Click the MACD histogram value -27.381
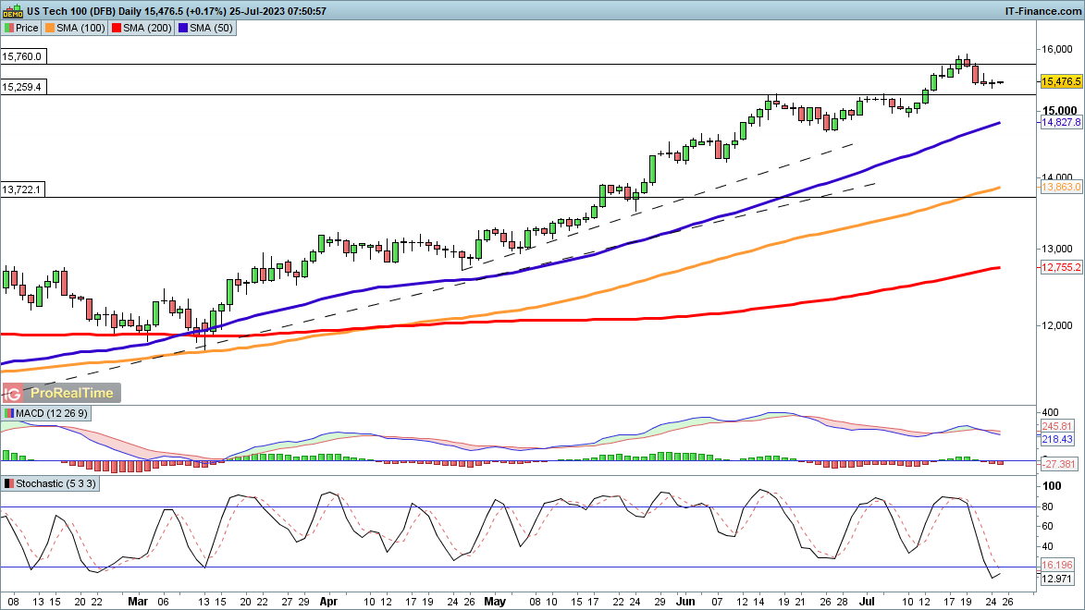The image size is (1085, 610). (1059, 464)
